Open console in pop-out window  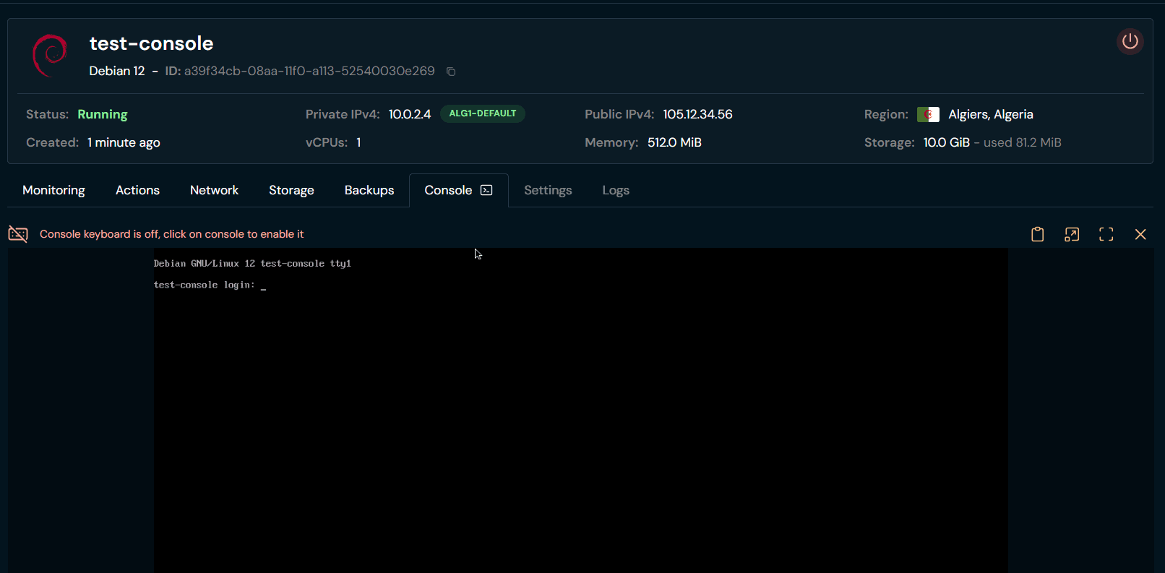pyautogui.click(x=1072, y=234)
